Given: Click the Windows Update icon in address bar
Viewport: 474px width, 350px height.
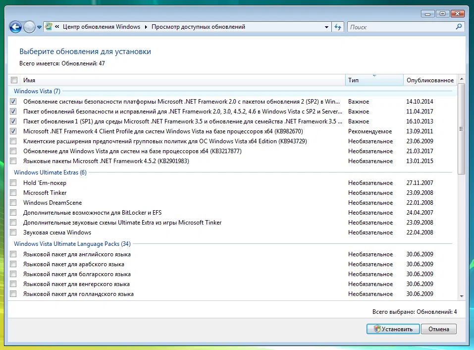Looking at the screenshot, I should coord(49,27).
